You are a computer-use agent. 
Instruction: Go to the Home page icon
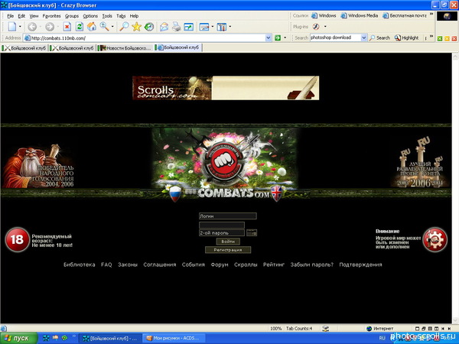pyautogui.click(x=92, y=27)
